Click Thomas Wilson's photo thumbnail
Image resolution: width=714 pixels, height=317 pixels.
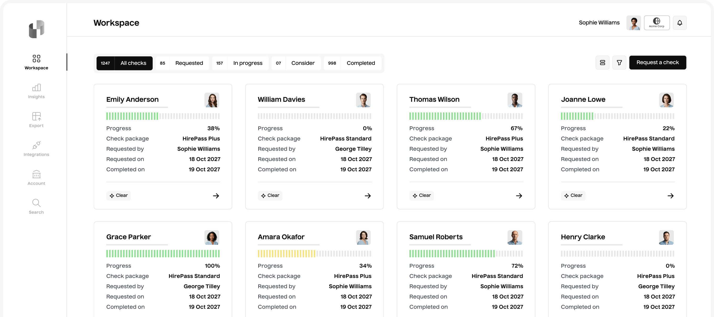pos(515,100)
